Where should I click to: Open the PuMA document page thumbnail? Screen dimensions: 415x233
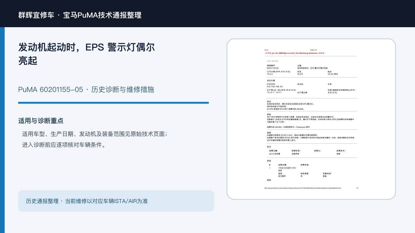[311, 119]
